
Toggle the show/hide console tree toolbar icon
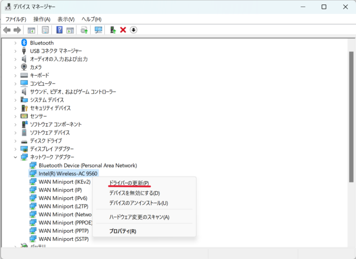point(31,30)
